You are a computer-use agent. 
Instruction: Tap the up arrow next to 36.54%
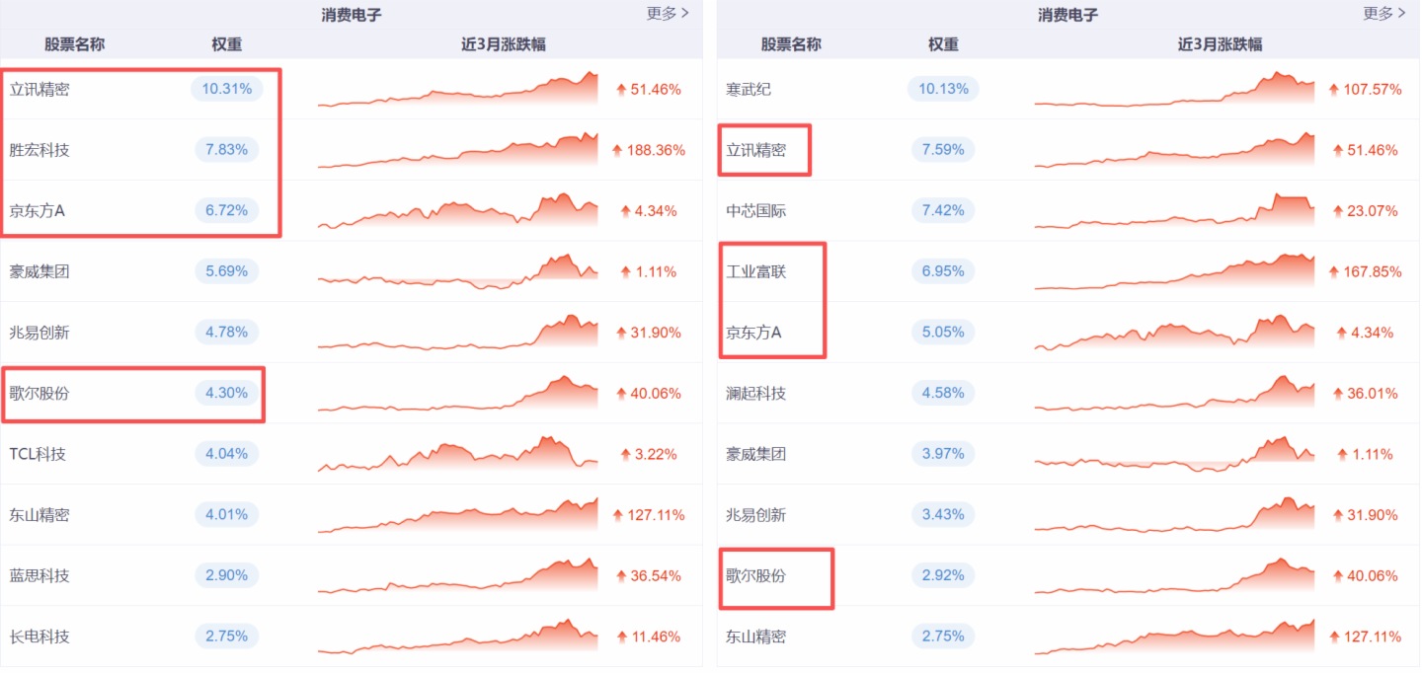621,575
